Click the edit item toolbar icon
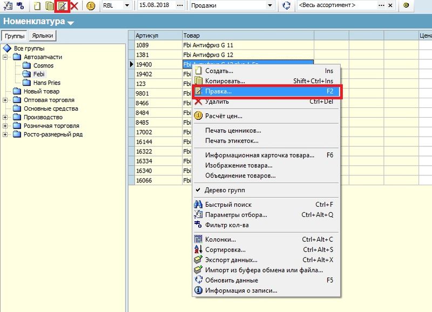 coord(62,5)
